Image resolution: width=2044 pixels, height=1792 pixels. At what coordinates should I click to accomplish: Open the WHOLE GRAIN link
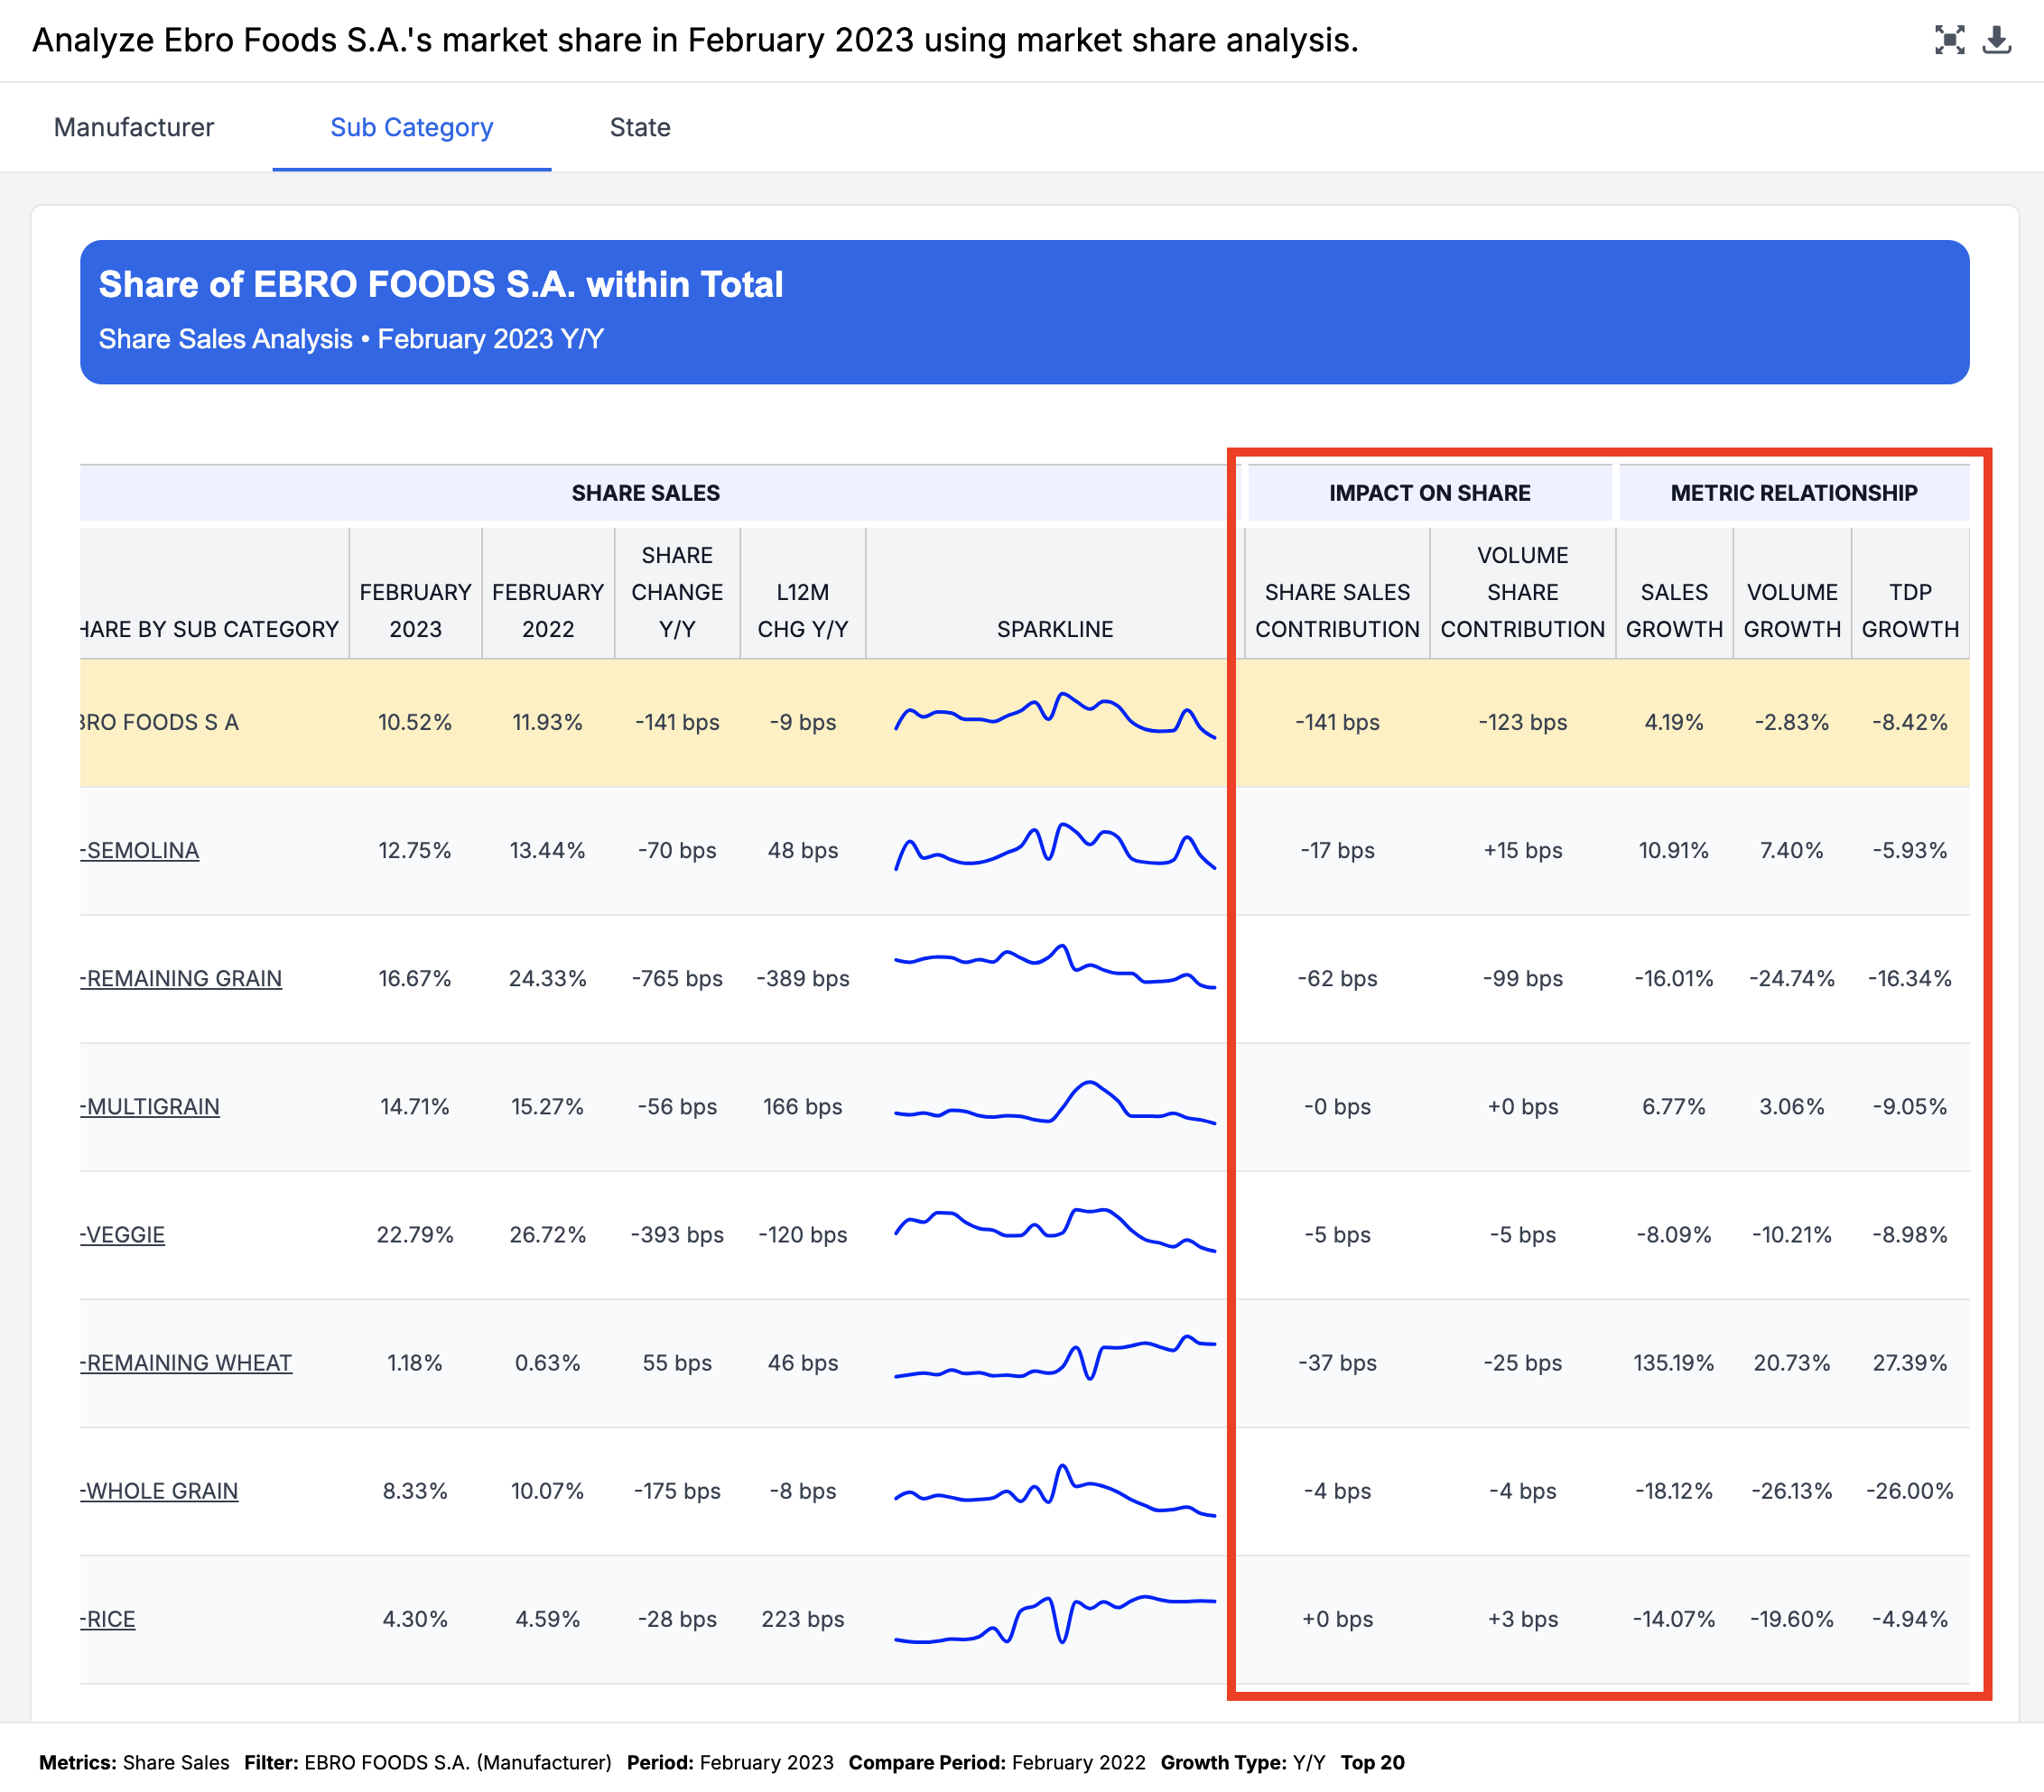tap(161, 1490)
